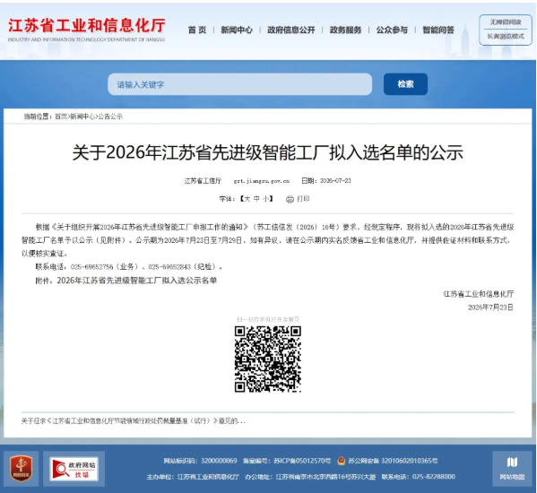
Task: Open the 公众参与 menu
Action: [x=392, y=30]
